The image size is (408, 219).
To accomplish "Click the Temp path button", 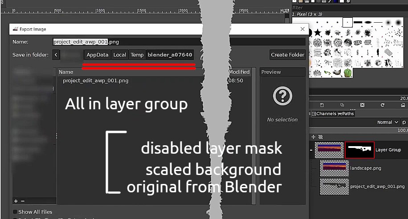I will click(x=137, y=55).
